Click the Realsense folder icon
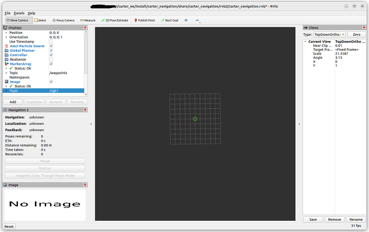The image size is (369, 232). click(x=7, y=59)
